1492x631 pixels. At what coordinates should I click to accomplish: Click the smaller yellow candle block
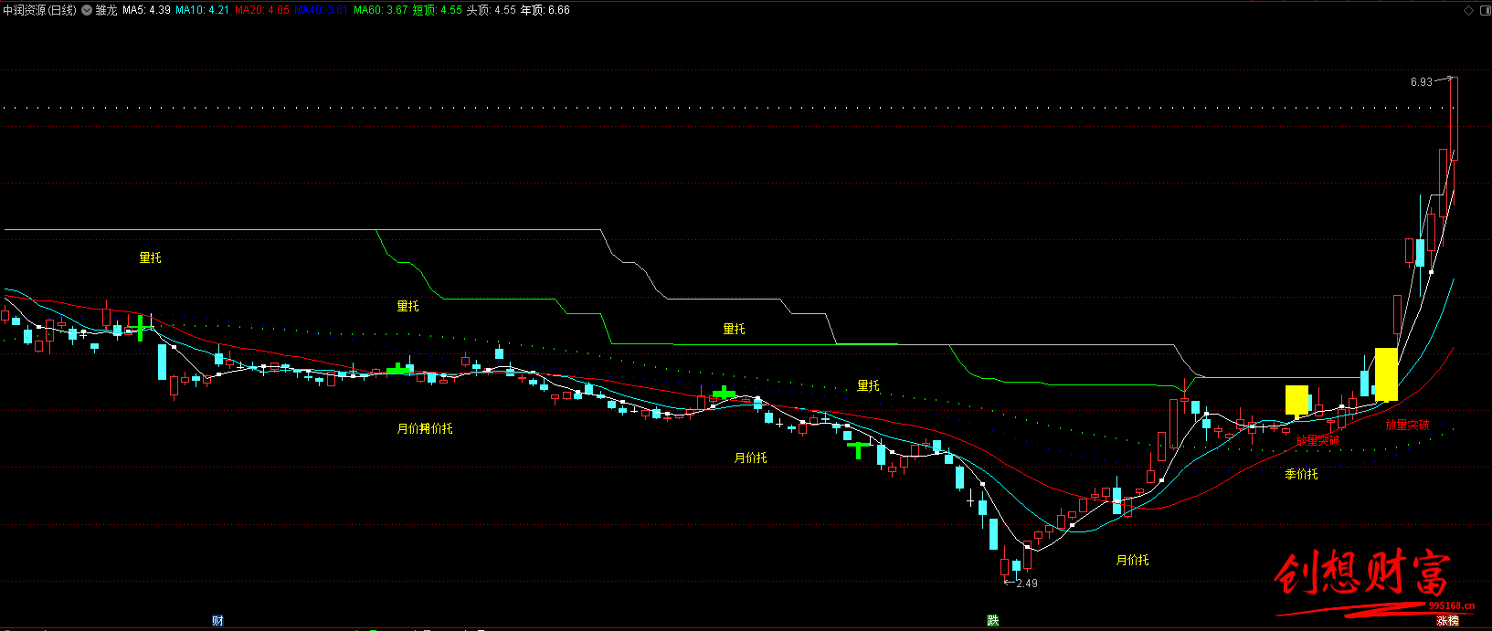point(1296,400)
